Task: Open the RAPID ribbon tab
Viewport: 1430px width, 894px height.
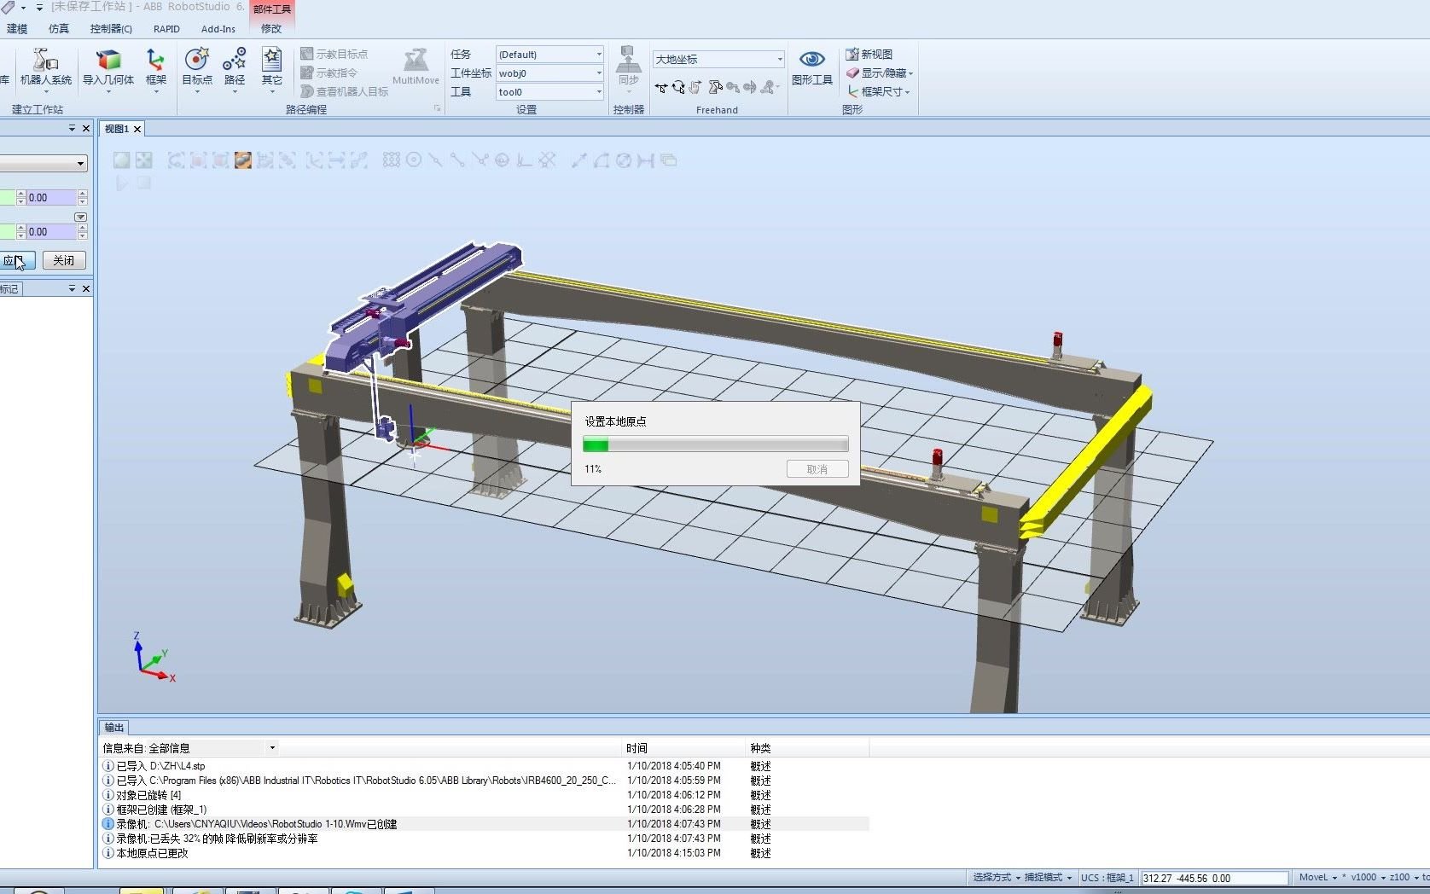Action: click(166, 29)
